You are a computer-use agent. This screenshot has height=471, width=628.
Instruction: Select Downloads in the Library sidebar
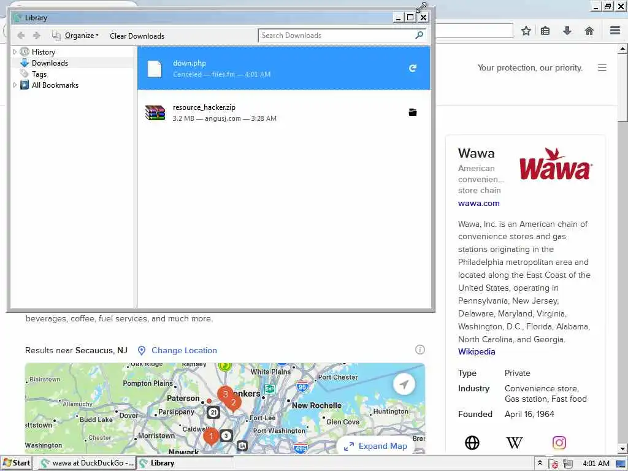click(x=50, y=63)
